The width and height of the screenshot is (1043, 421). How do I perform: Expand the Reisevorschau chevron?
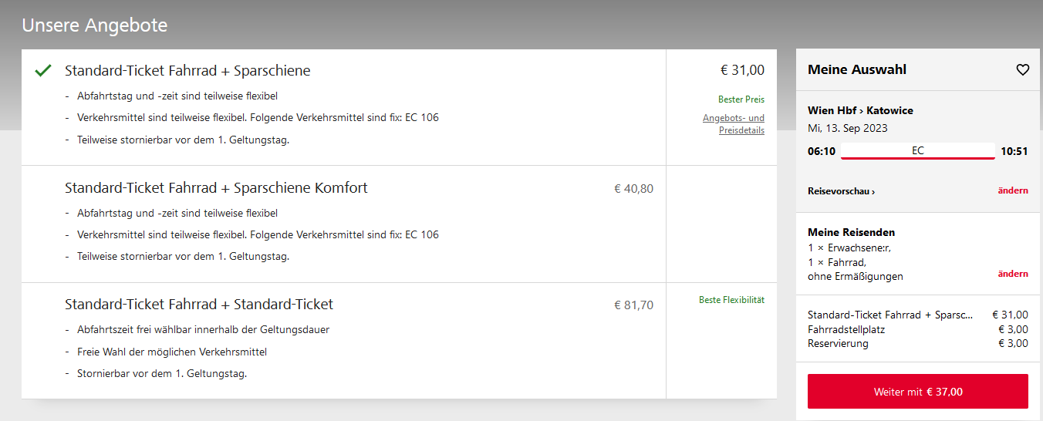pyautogui.click(x=842, y=191)
